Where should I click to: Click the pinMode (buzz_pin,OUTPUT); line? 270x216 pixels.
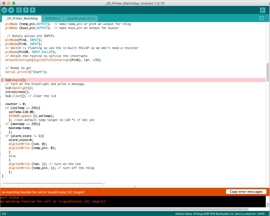(x=28, y=28)
